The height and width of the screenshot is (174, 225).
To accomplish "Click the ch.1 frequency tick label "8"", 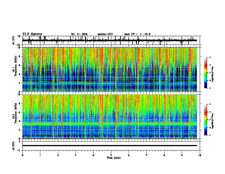I will pos(20,56).
